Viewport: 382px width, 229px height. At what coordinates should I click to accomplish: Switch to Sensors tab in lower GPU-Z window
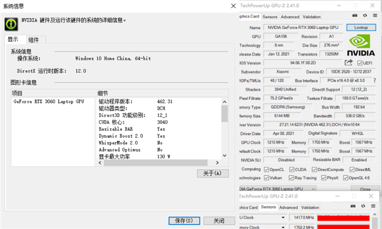[x=268, y=207]
